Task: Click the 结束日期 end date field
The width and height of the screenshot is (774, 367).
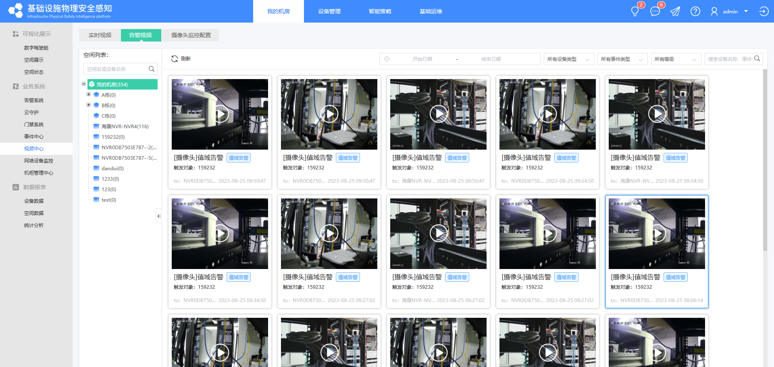Action: (x=491, y=59)
